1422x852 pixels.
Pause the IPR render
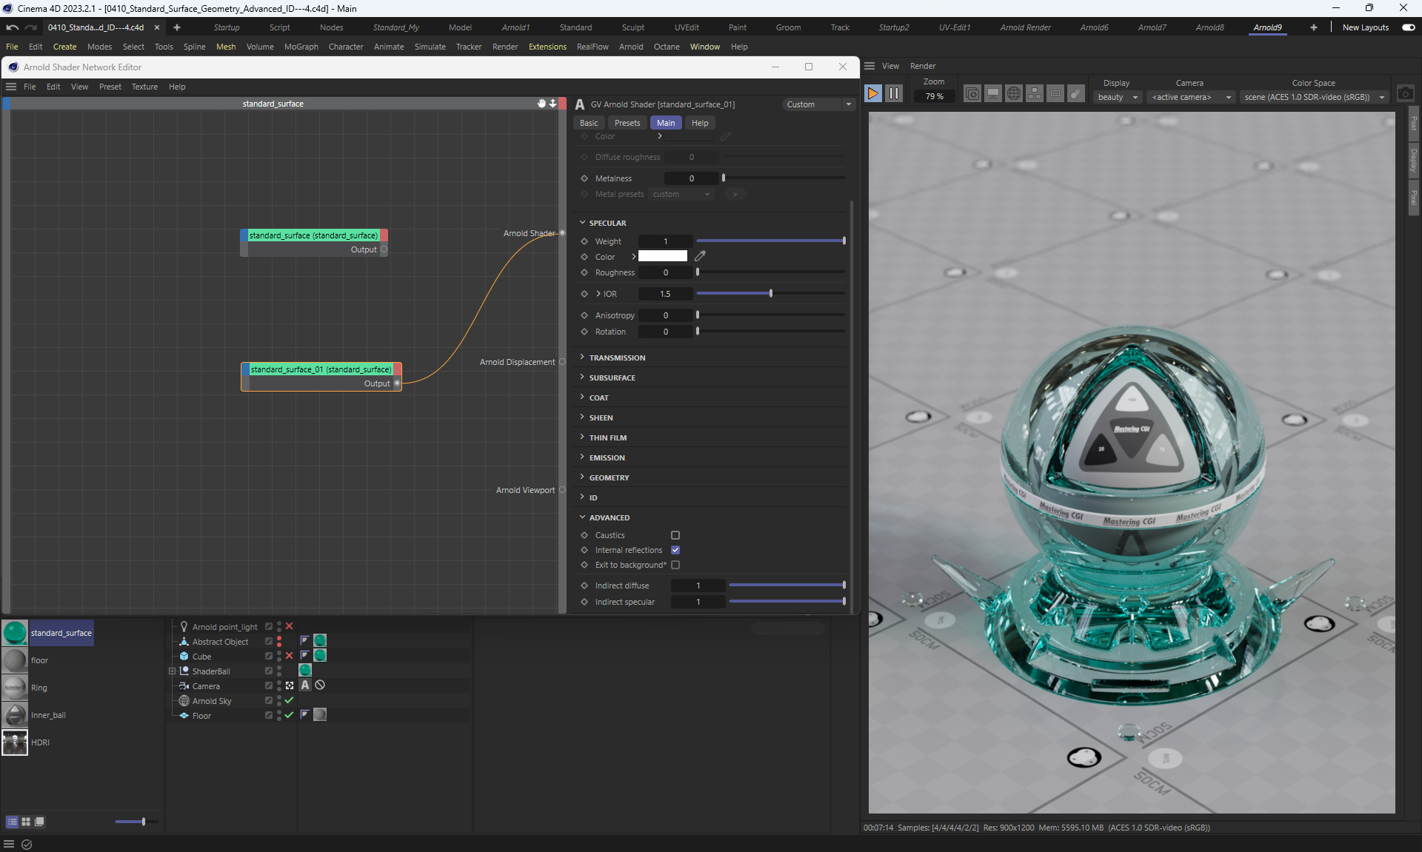[x=894, y=94]
